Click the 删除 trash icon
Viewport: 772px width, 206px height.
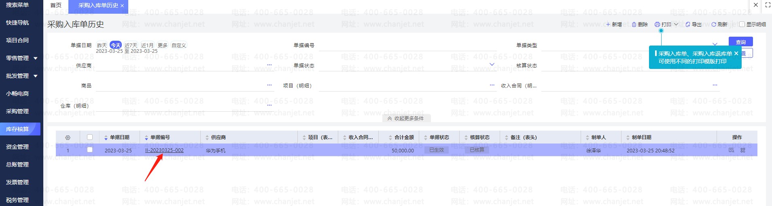(x=634, y=25)
